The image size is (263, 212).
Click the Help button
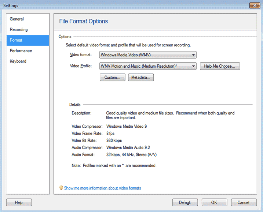(x=19, y=202)
